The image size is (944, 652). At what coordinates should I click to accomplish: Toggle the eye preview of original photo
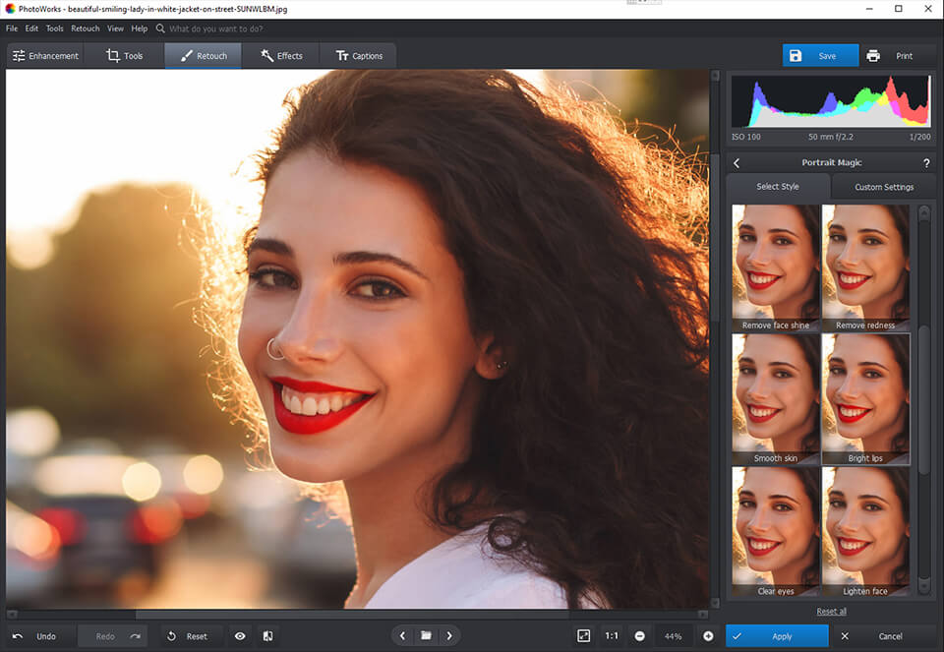(240, 636)
